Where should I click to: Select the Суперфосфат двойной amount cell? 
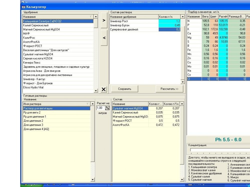pos(169,29)
